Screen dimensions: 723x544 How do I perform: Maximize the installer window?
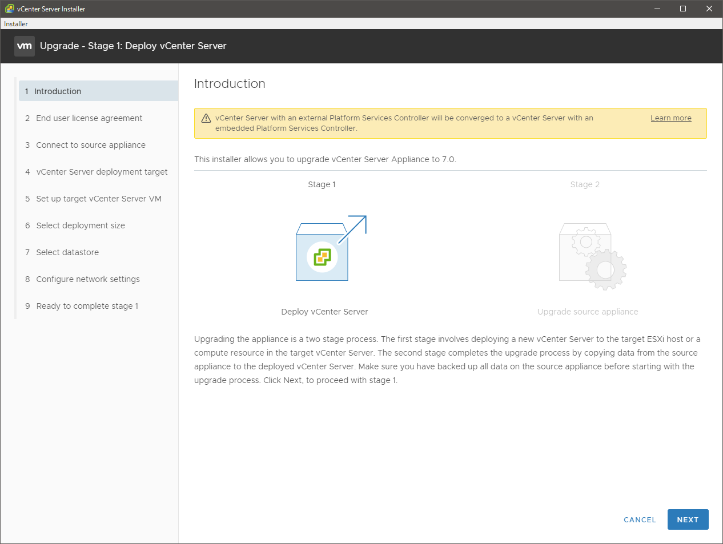pos(683,9)
